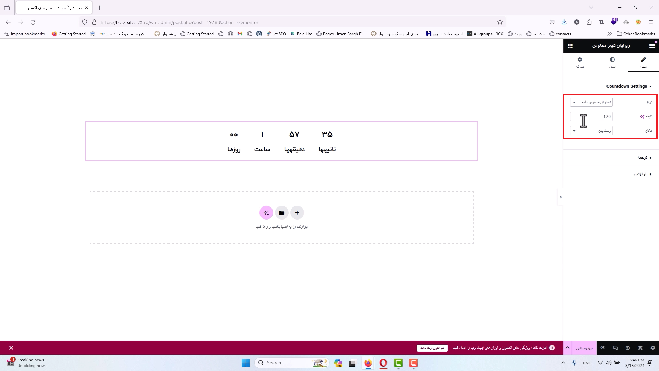This screenshot has height=371, width=659.
Task: Open Breaking news widget
Action: [26, 363]
